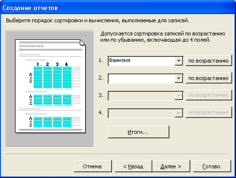236x178 pixels.
Task: Toggle sort order button for field 1
Action: (x=209, y=61)
